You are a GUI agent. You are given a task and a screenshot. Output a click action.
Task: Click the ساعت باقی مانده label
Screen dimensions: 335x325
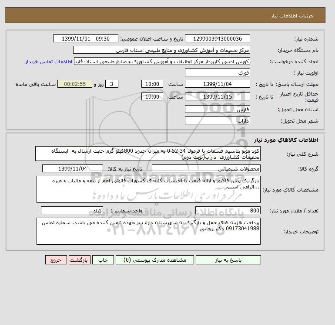click(36, 84)
